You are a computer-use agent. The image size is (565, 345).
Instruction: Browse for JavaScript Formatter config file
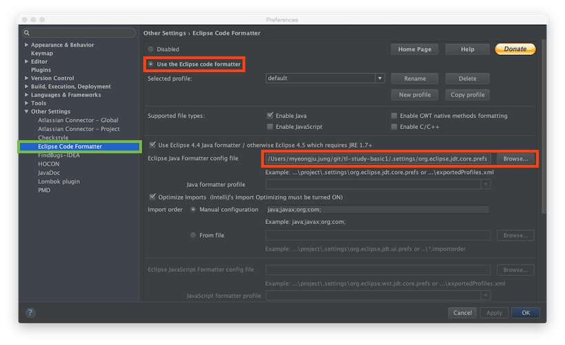[515, 270]
